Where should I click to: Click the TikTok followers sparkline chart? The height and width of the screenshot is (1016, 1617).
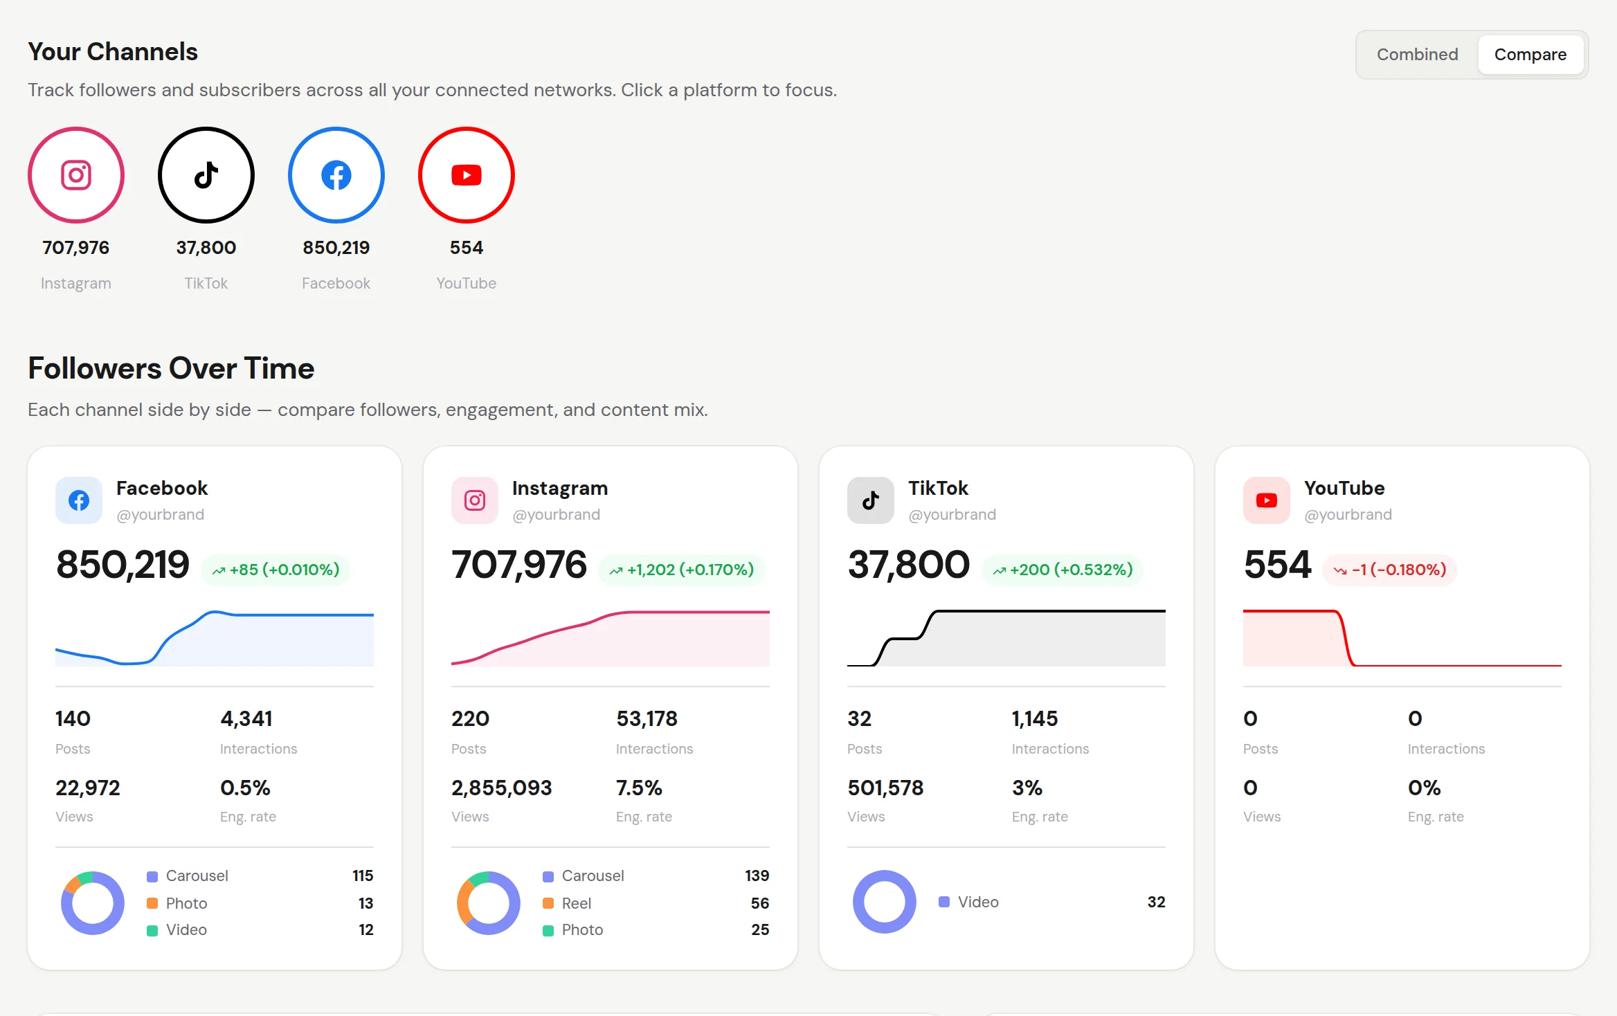click(1006, 637)
